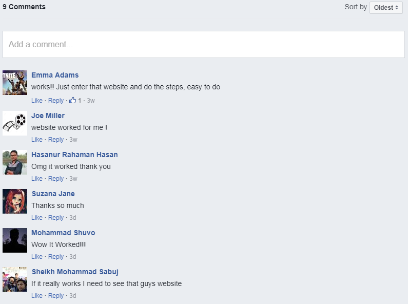Click Joe Miller's film reel avatar
Image resolution: width=408 pixels, height=304 pixels.
[x=15, y=123]
